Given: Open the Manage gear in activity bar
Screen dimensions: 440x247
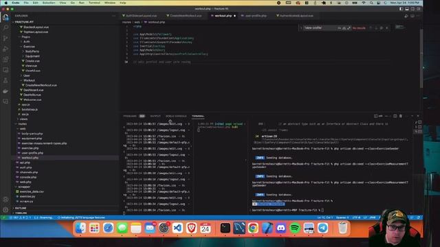Looking at the screenshot, I should (5, 210).
